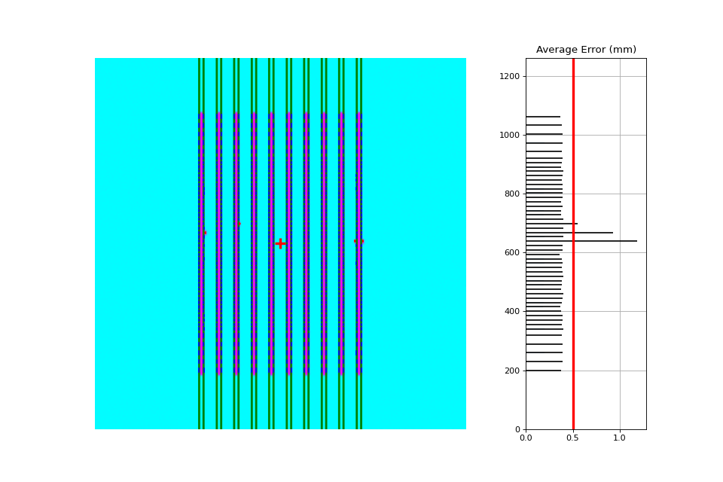This screenshot has width=723, height=482.
Task: Click the 200 y-axis tick label
Action: click(512, 371)
